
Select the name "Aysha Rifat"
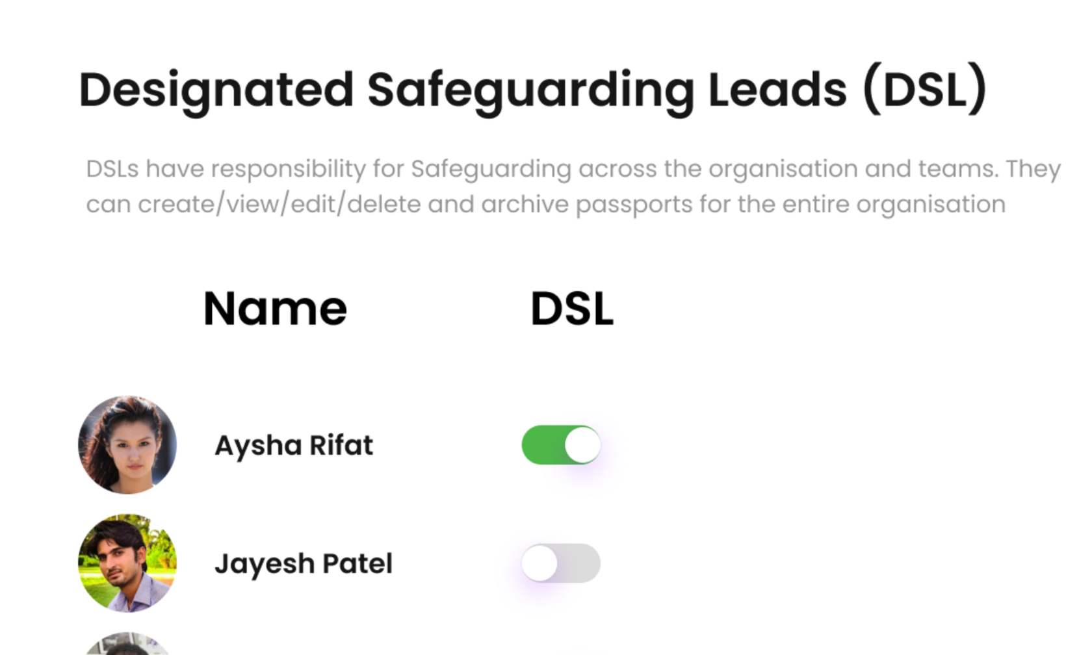click(294, 445)
